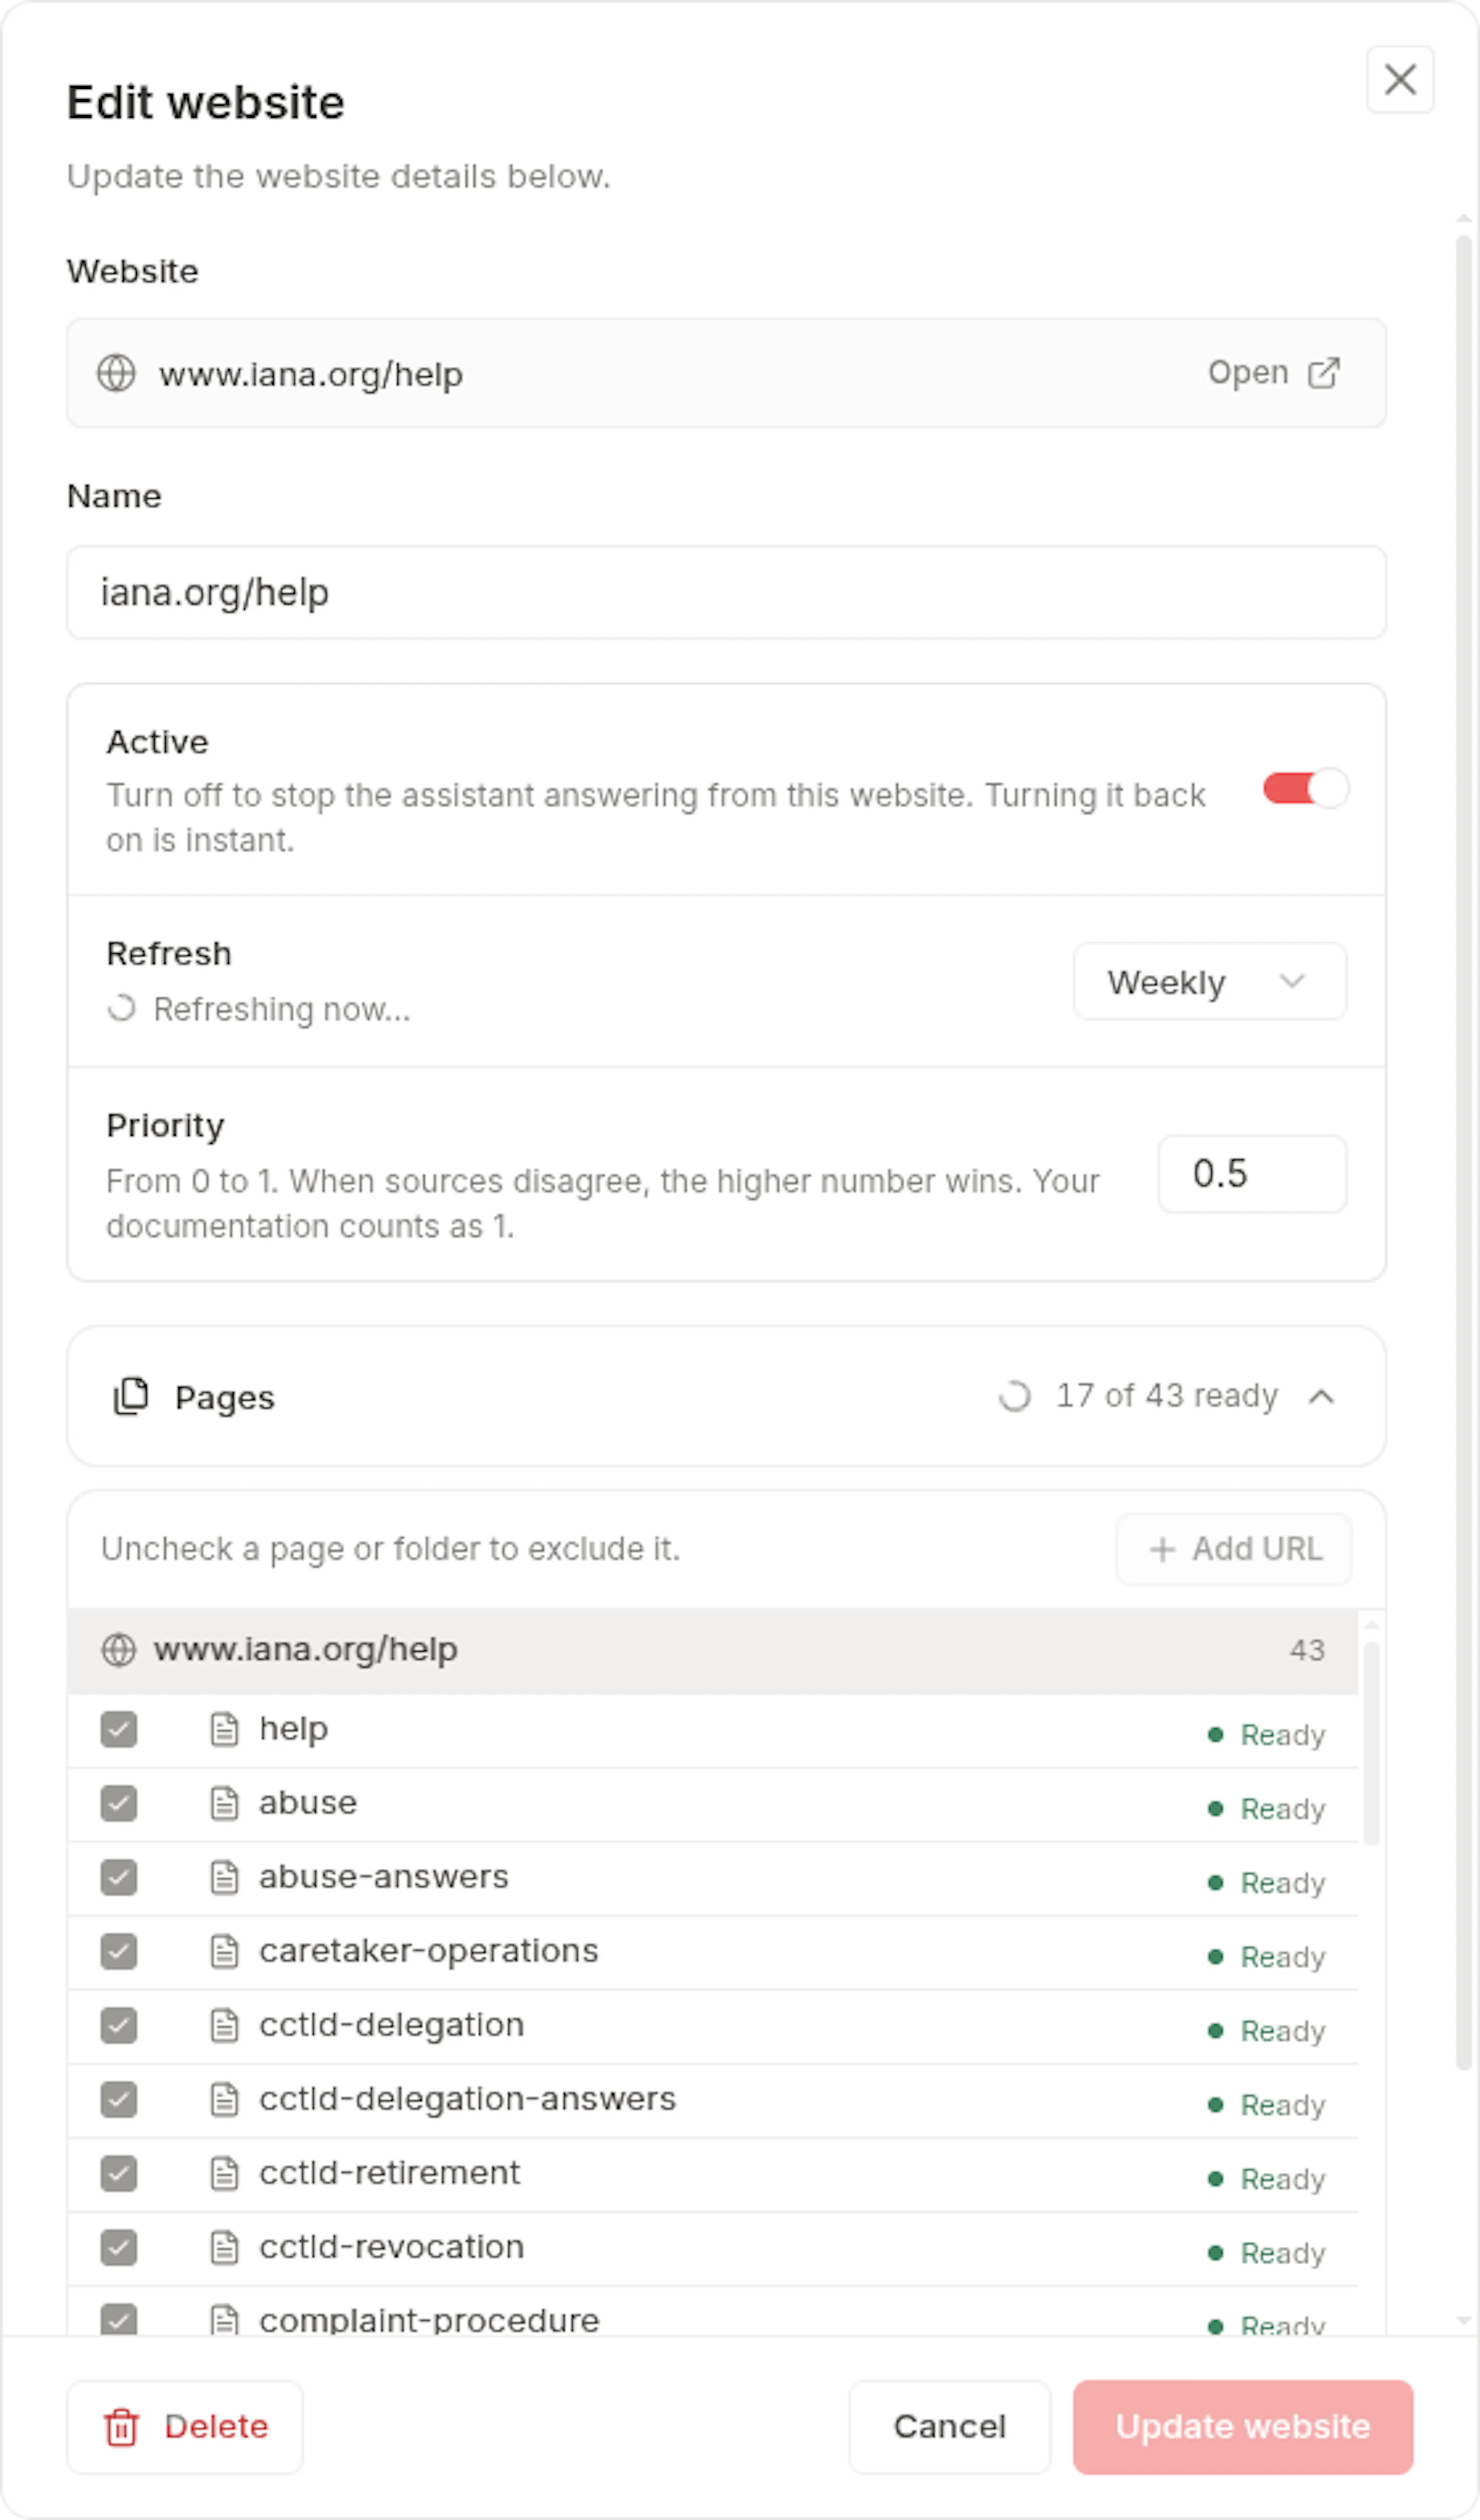The width and height of the screenshot is (1480, 2520).
Task: Uncheck the help page checkbox
Action: pyautogui.click(x=119, y=1729)
